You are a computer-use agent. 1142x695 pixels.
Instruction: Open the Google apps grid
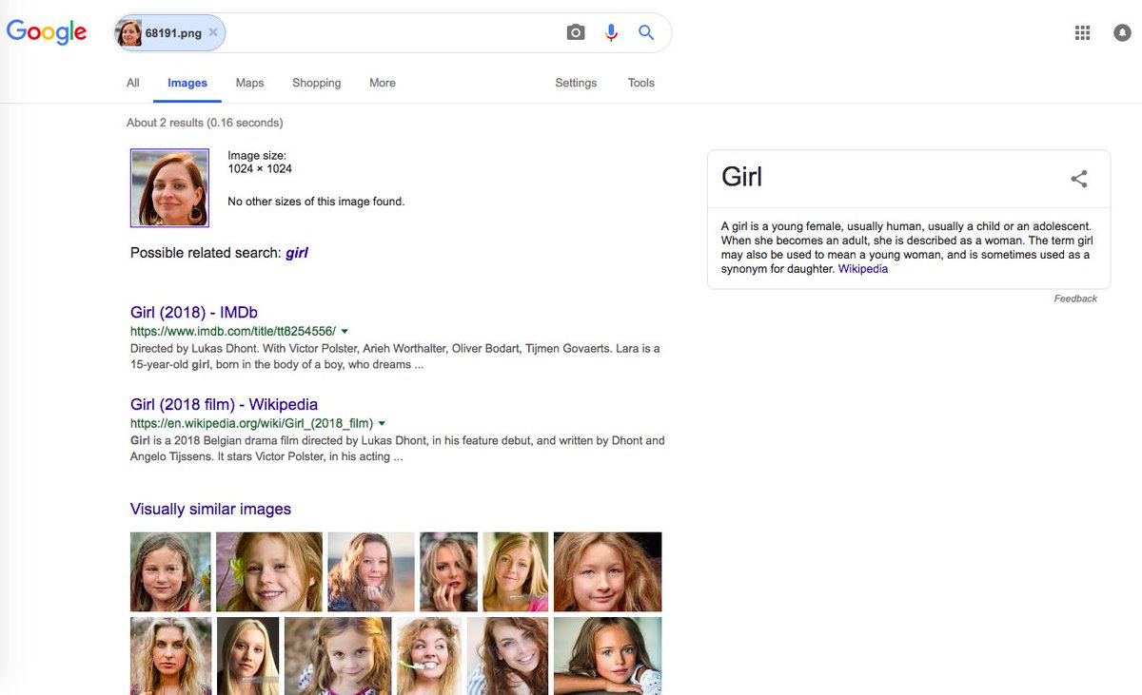[x=1082, y=32]
